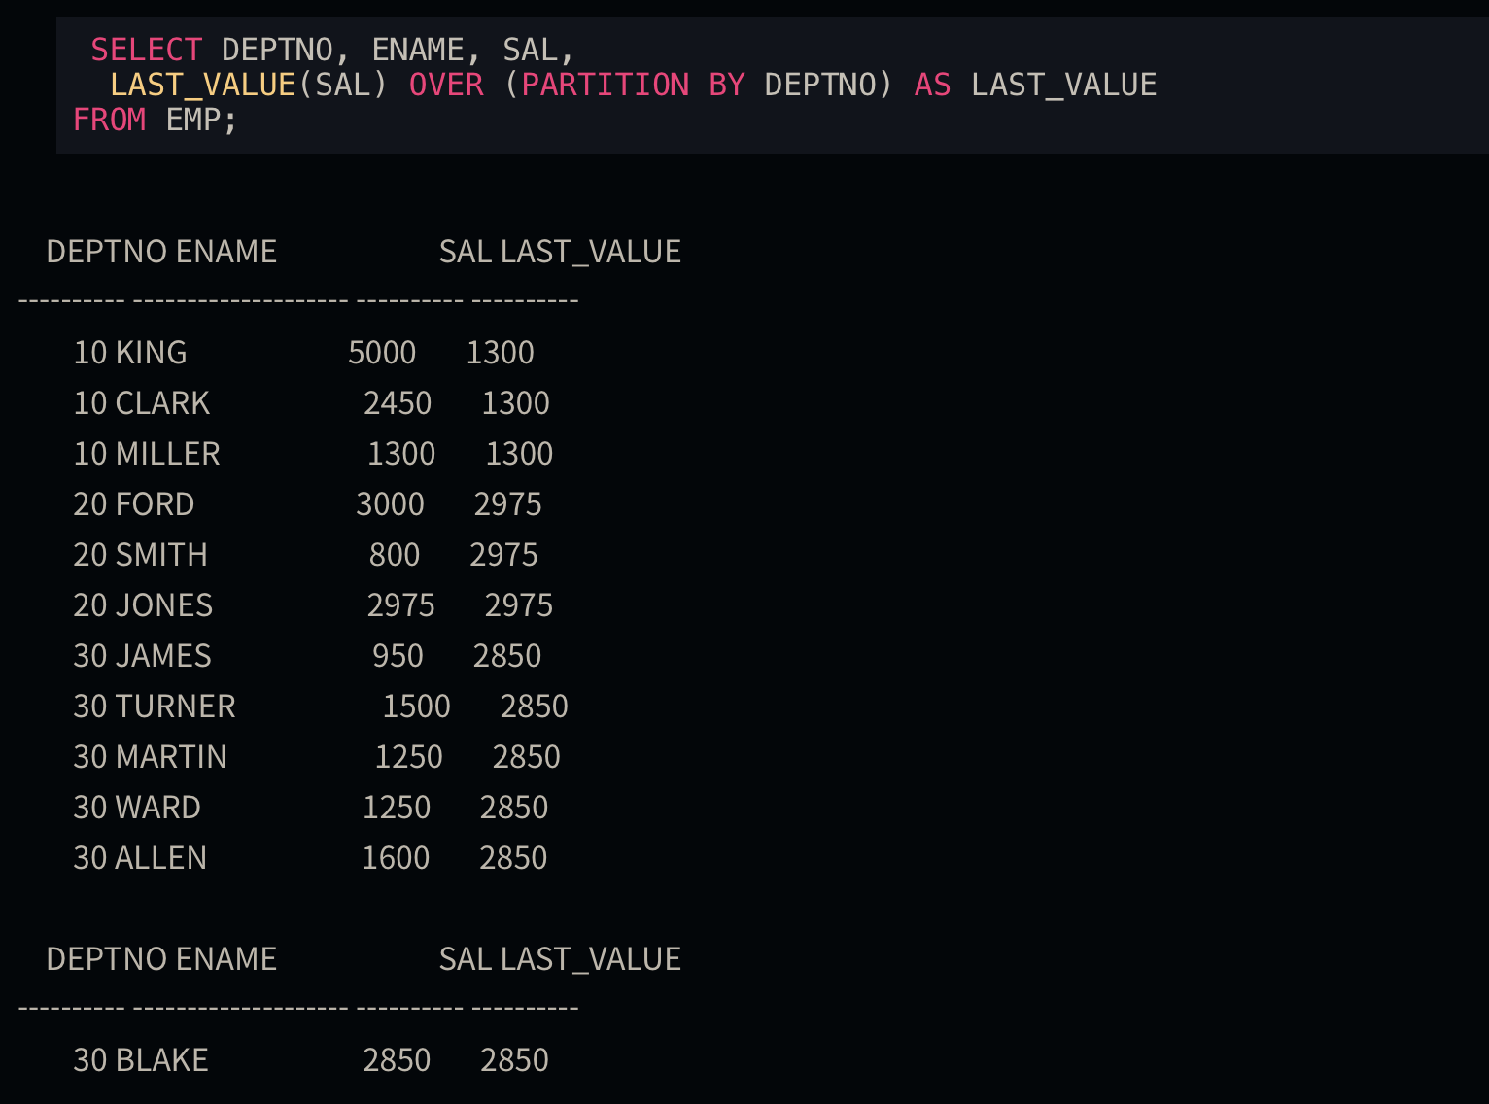This screenshot has width=1489, height=1104.
Task: Click the ALLEN employee name
Action: [160, 857]
